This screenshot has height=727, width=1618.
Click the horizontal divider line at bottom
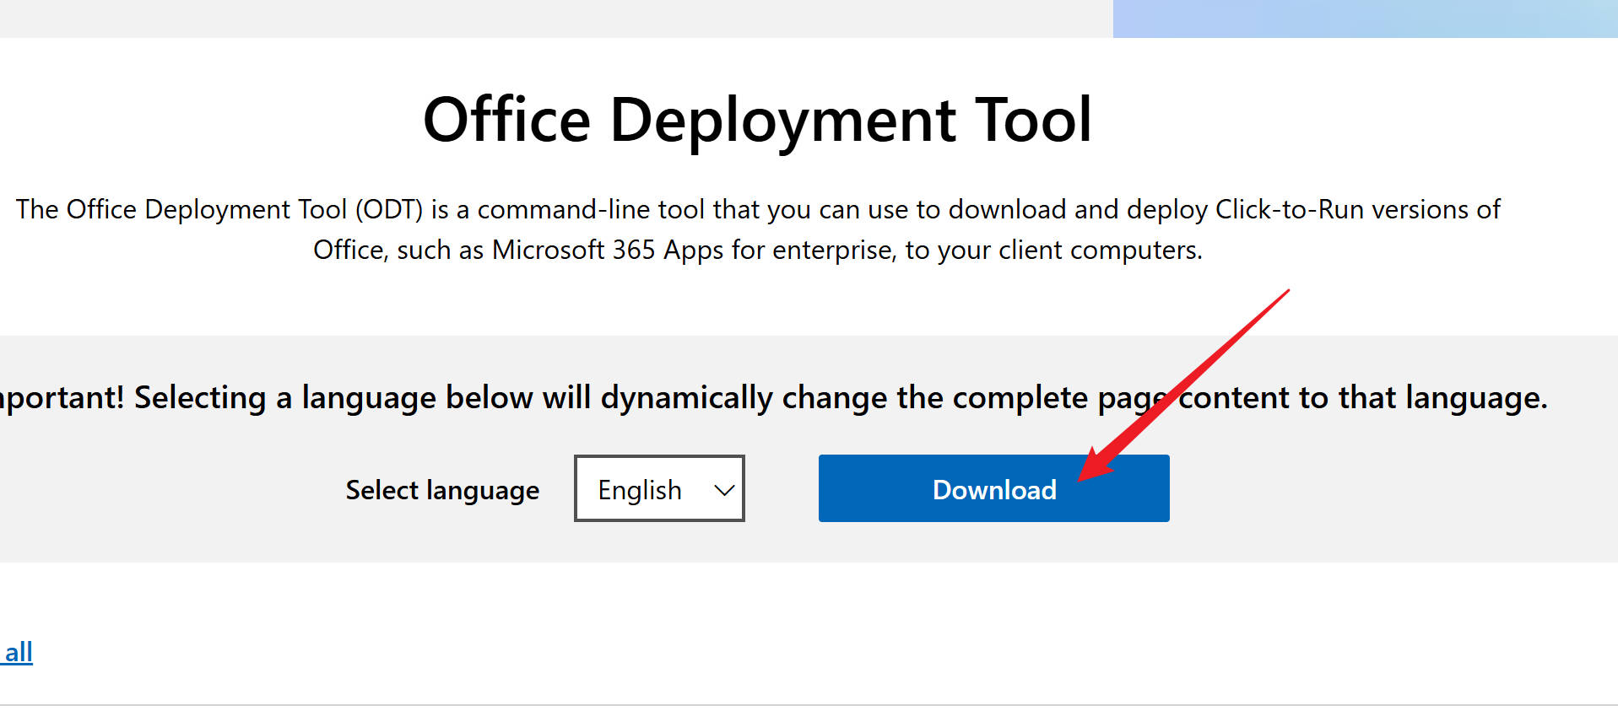point(809,705)
